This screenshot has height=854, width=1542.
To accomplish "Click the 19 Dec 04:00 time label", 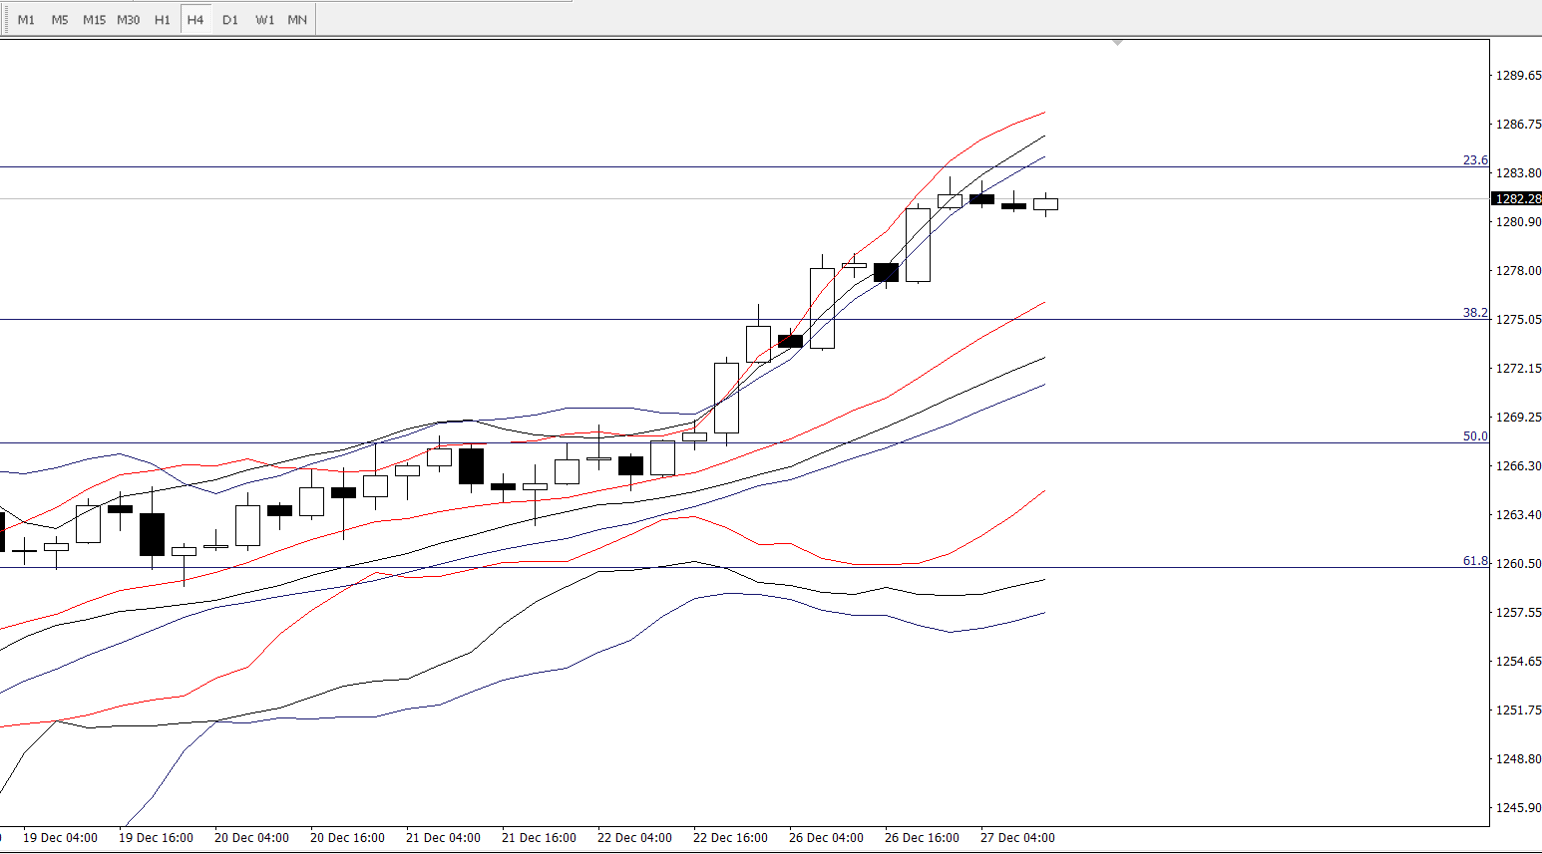I will (60, 838).
